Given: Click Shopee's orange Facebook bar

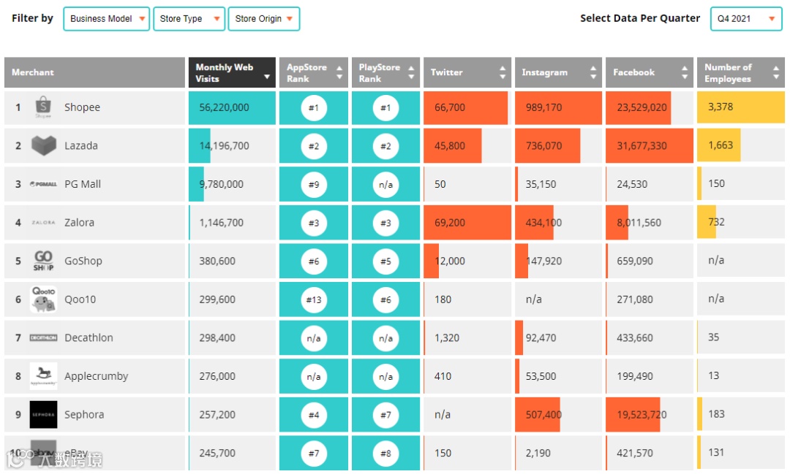Looking at the screenshot, I should [x=638, y=107].
